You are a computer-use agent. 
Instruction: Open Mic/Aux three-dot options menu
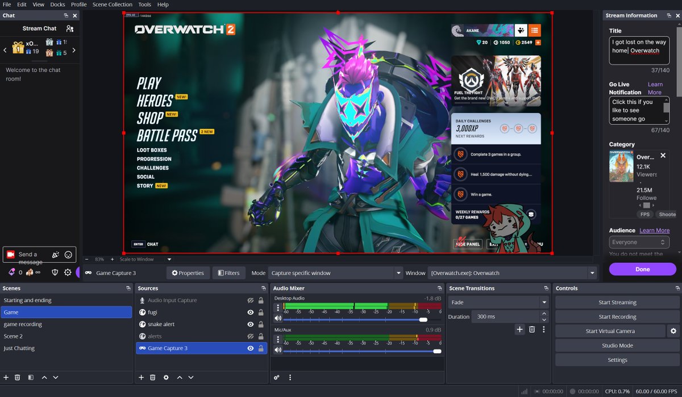point(278,340)
